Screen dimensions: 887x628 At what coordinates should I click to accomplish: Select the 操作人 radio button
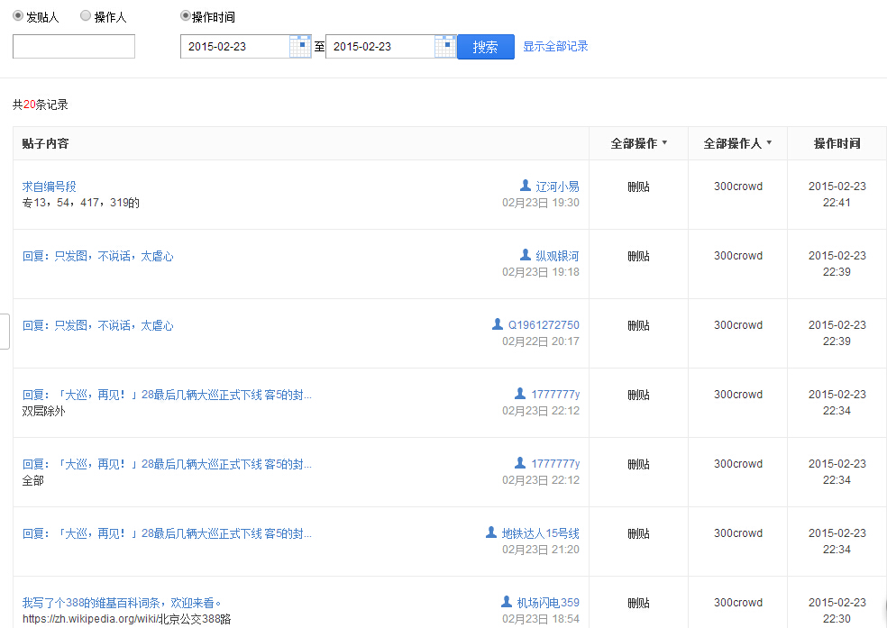tap(86, 16)
